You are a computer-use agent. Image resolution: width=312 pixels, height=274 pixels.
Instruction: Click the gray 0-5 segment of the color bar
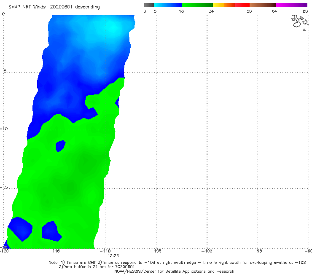click(149, 5)
